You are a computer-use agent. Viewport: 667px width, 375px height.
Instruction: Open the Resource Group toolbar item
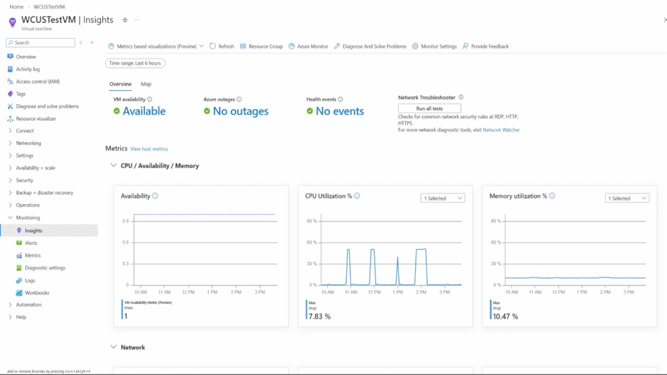click(x=261, y=46)
